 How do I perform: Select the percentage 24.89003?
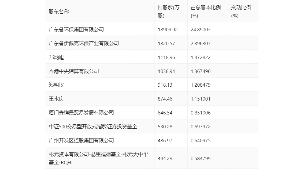point(201,30)
